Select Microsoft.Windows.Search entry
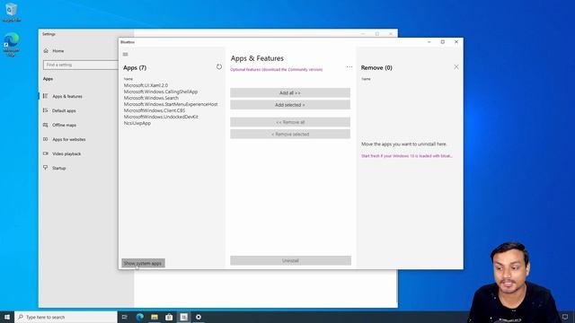This screenshot has height=323, width=575. 151,98
